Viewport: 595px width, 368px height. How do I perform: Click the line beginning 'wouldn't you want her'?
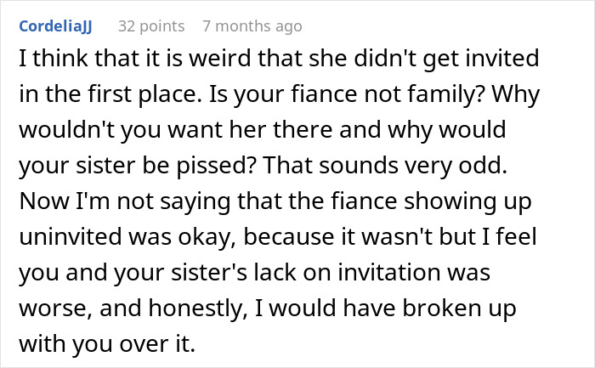click(x=262, y=130)
